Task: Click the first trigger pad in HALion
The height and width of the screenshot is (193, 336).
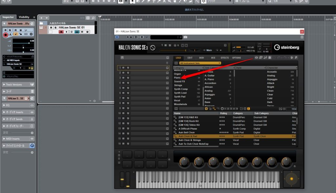Action: (x=127, y=154)
